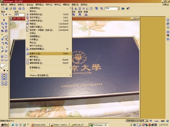Click the brightness sun icon in top toolbar
Image resolution: width=170 pixels, height=127 pixels.
tap(84, 9)
